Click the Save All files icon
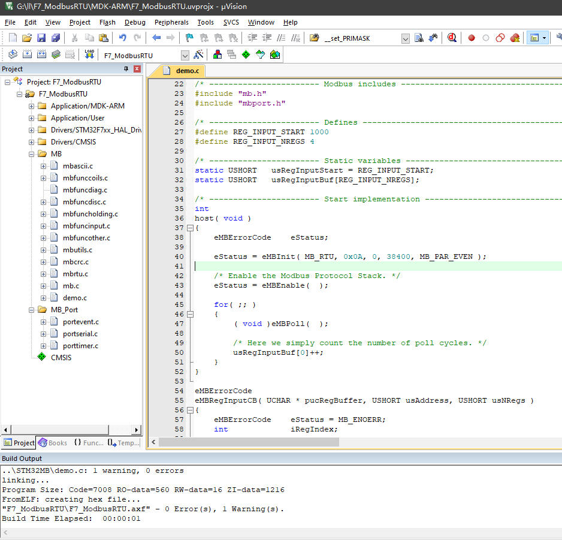This screenshot has width=562, height=540. click(x=56, y=38)
